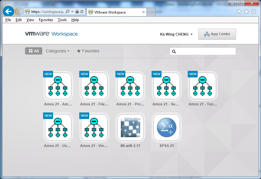Show starred Favorites apps filter
Screen dimensions: 261x179
[x=88, y=51]
